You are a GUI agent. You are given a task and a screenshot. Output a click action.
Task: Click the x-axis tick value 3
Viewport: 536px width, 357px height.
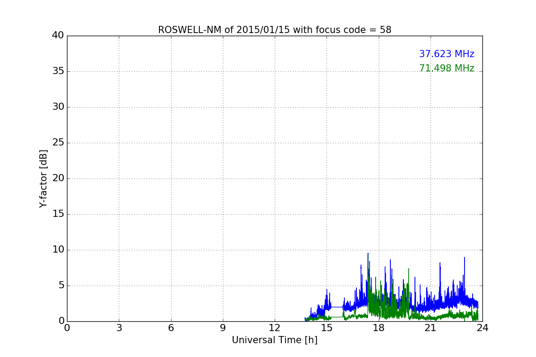(x=119, y=328)
